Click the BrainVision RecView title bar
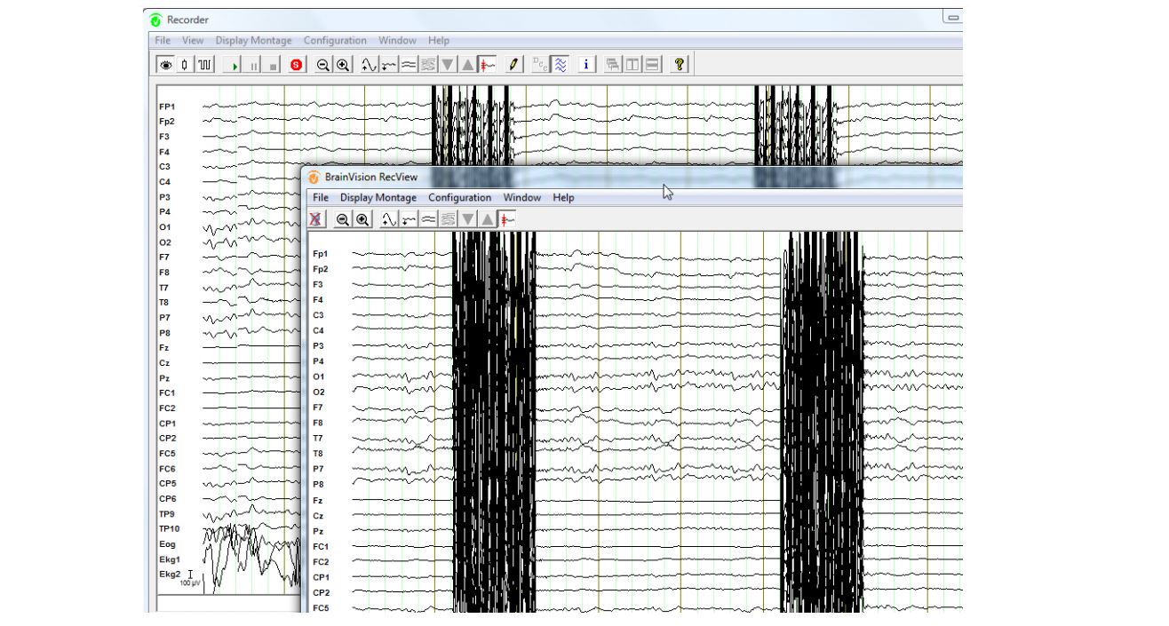The height and width of the screenshot is (626, 1169). [x=633, y=177]
